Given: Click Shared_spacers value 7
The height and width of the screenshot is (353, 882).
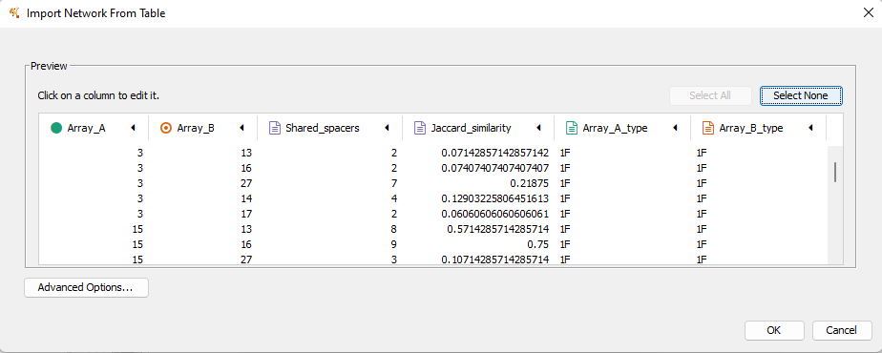Looking at the screenshot, I should click(394, 183).
